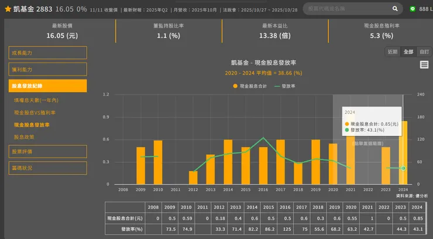Click 凱基金 2883 stock title
Viewport: 433px width, 239px height.
tap(33, 9)
